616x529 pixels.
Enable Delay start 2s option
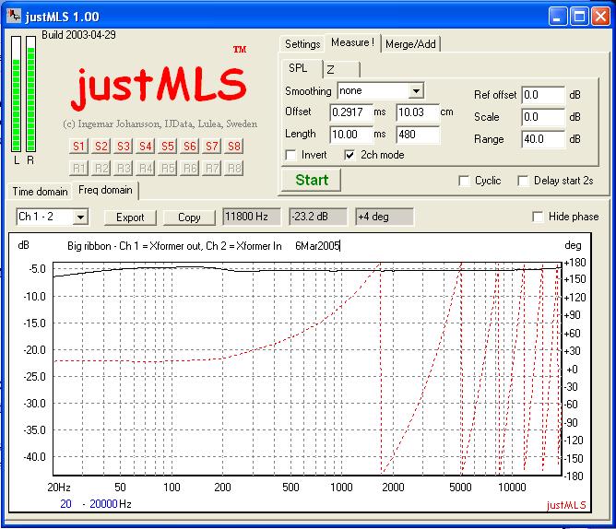(523, 181)
